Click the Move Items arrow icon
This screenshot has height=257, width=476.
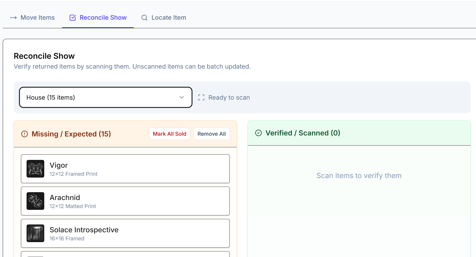[x=13, y=18]
